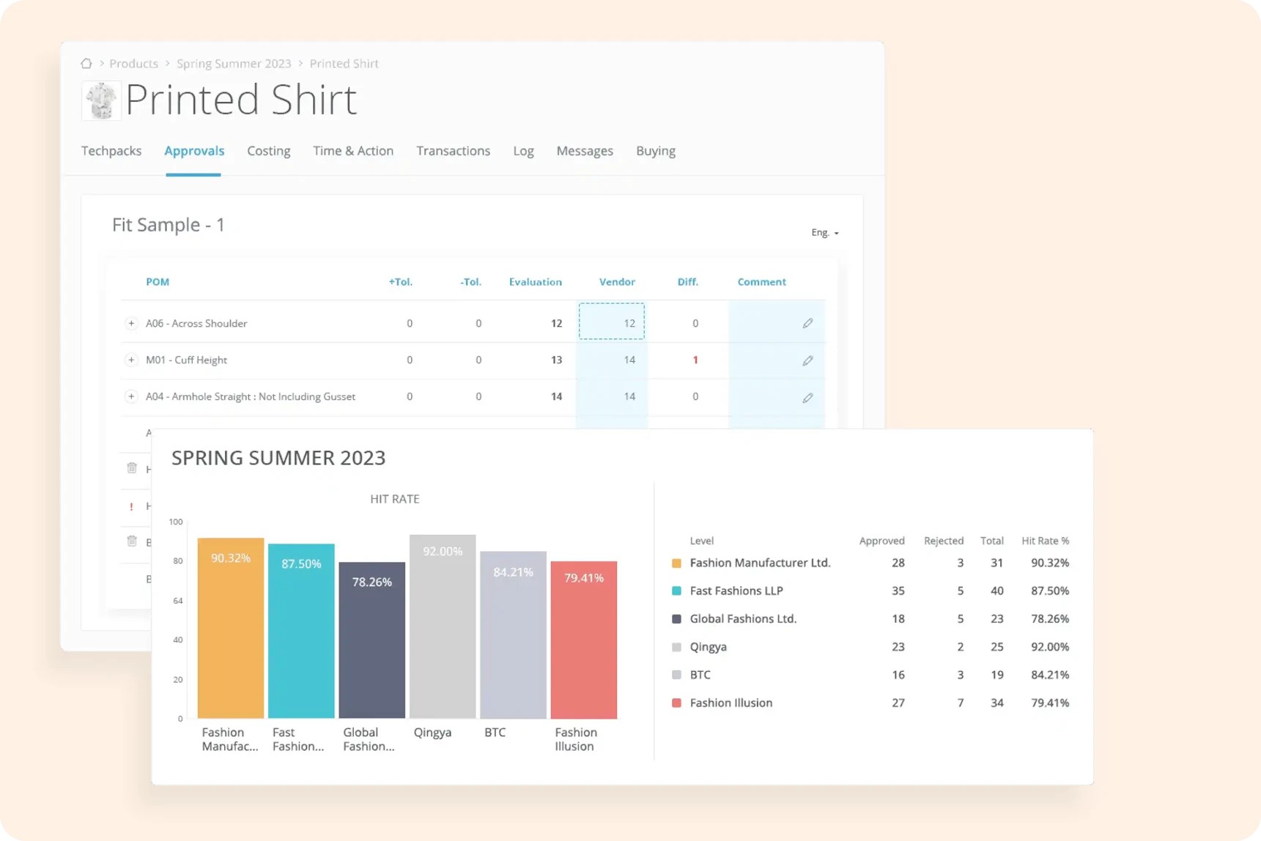Edit comment for A06 Across Shoulder row
The image size is (1261, 841).
[807, 323]
